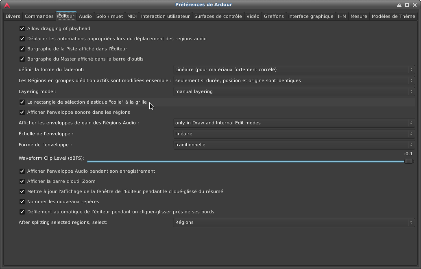This screenshot has height=269, width=421.
Task: Toggle Bargraphe du Master dans la barre d'outils
Action: [x=22, y=59]
